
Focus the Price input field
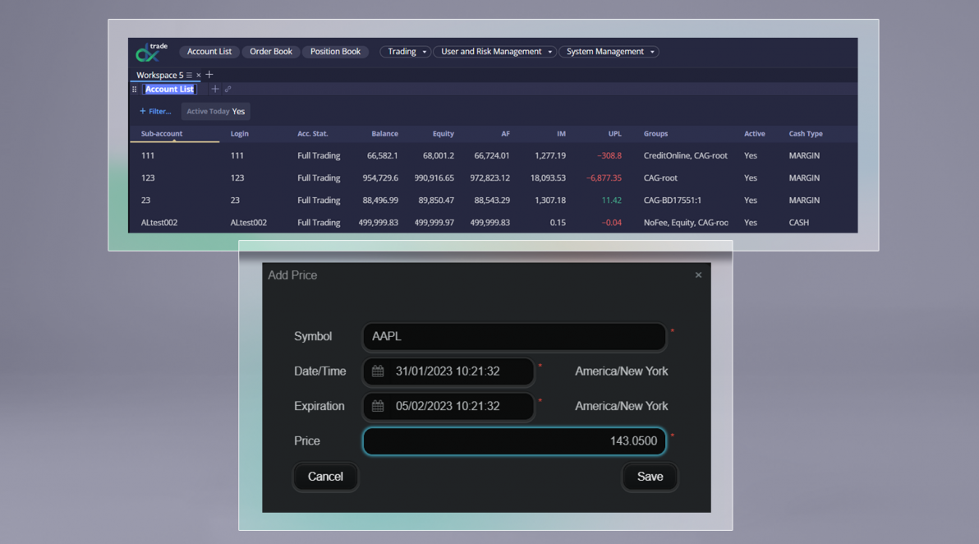(x=514, y=441)
